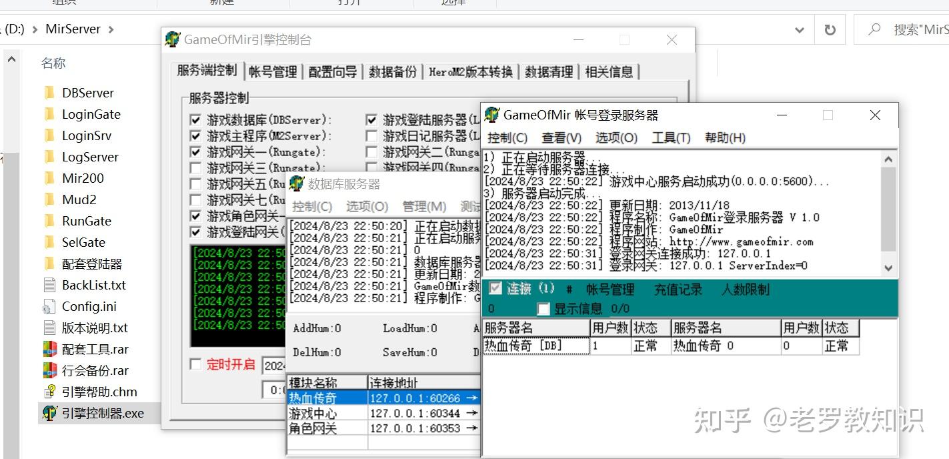The height and width of the screenshot is (459, 949).
Task: Click the refresh icon in the address bar
Action: 829,29
